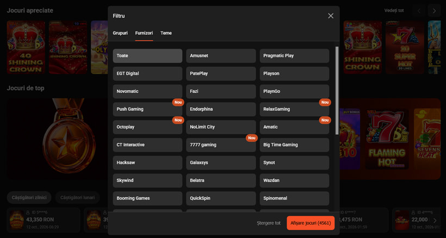
Task: Select the Câștigători zilnici tab
Action: pos(29,197)
